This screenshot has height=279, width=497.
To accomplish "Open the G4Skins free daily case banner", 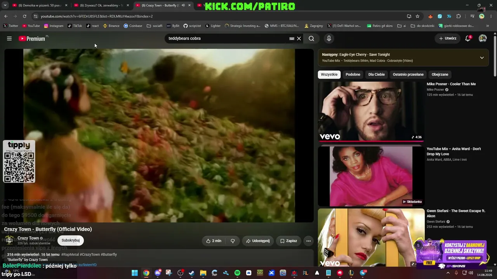I will [451, 254].
